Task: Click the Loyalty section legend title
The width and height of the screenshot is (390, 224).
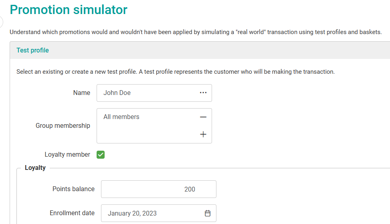Action: 35,168
